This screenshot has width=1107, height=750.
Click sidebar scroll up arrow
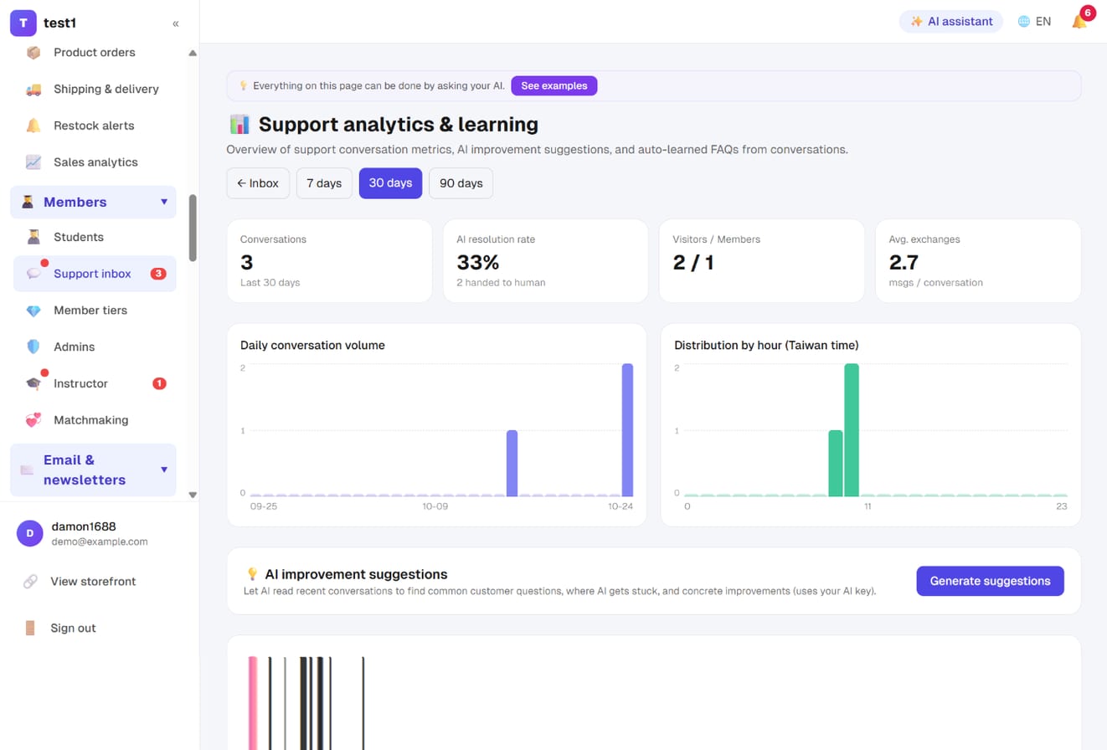coord(193,54)
